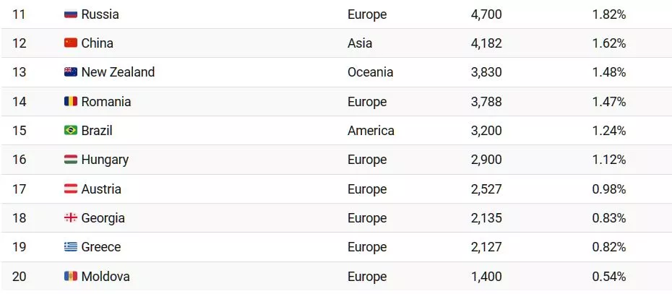Select the Russia country name
The height and width of the screenshot is (294, 672).
pos(100,14)
